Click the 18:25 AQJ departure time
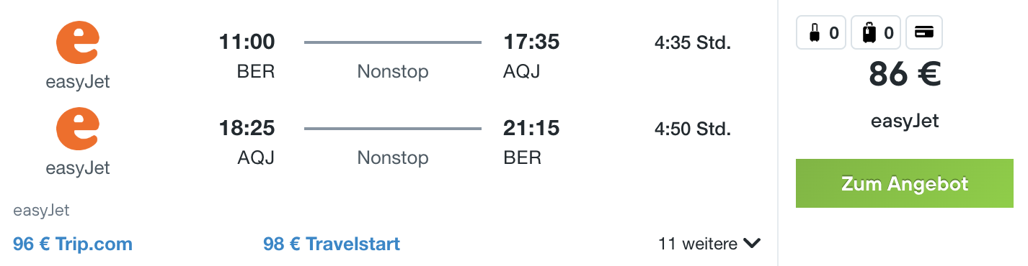1028x266 pixels. coord(247,129)
